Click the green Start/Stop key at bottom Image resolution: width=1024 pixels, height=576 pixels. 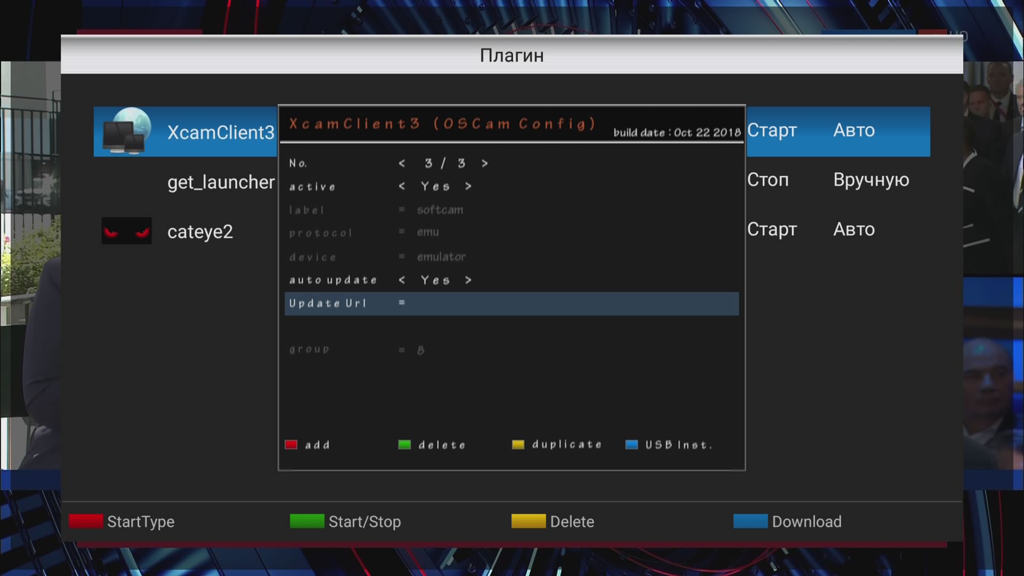click(307, 521)
